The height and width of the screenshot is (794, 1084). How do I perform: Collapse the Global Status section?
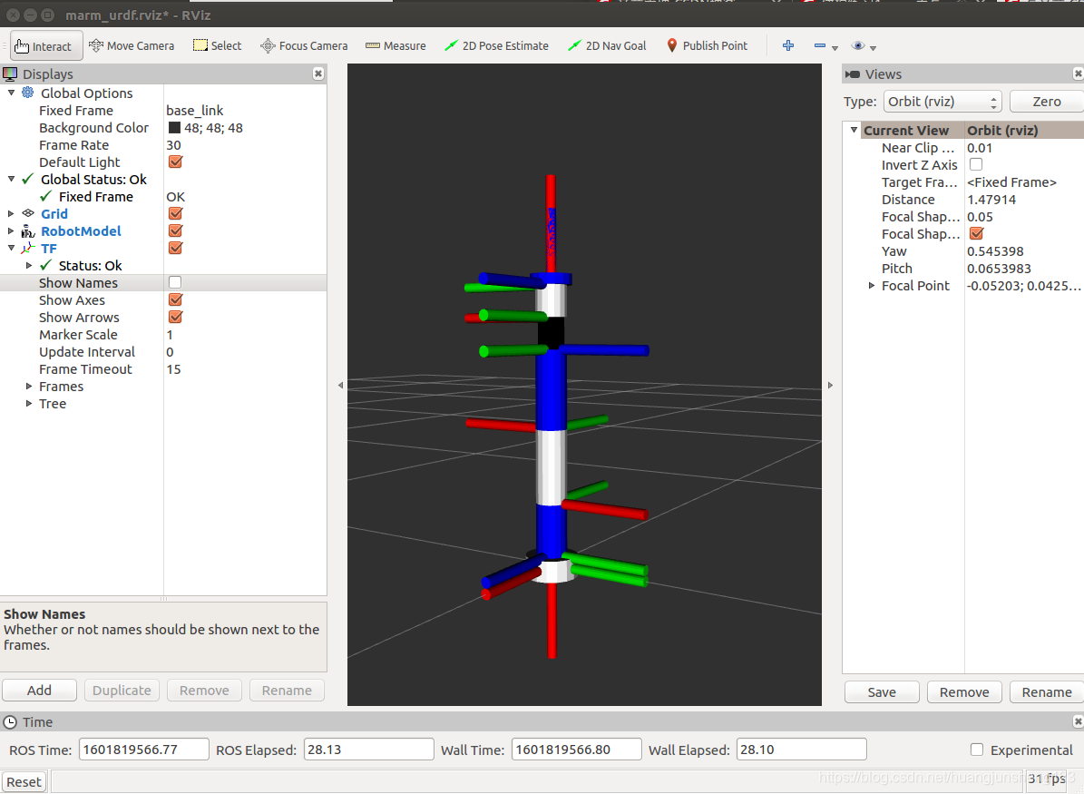11,179
